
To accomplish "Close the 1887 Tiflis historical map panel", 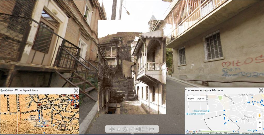I will pos(76,91).
